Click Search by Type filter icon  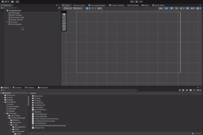click(183, 90)
